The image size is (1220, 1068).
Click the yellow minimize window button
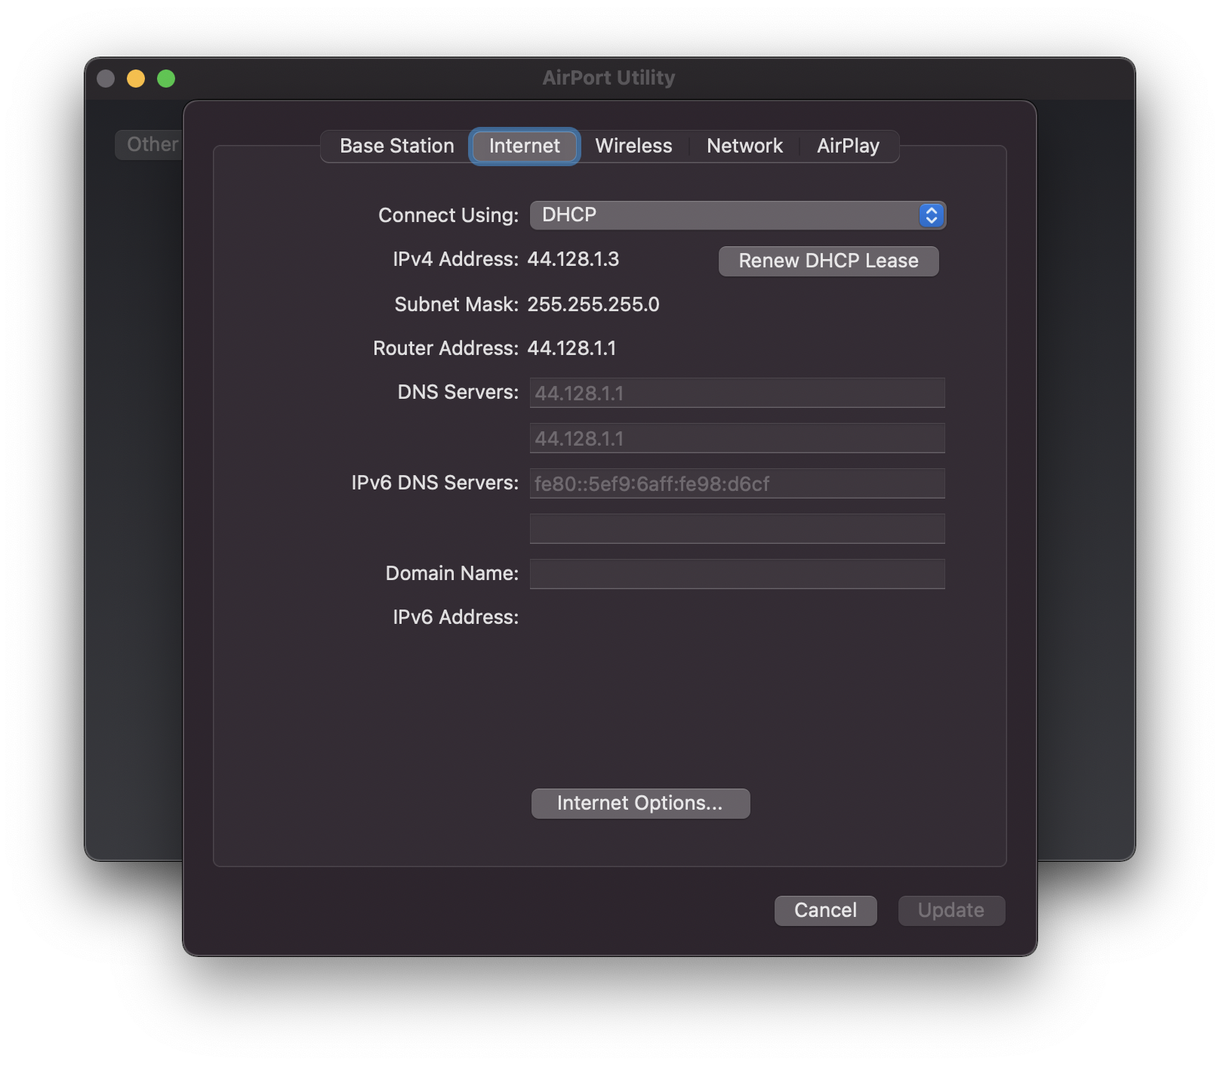pyautogui.click(x=136, y=79)
